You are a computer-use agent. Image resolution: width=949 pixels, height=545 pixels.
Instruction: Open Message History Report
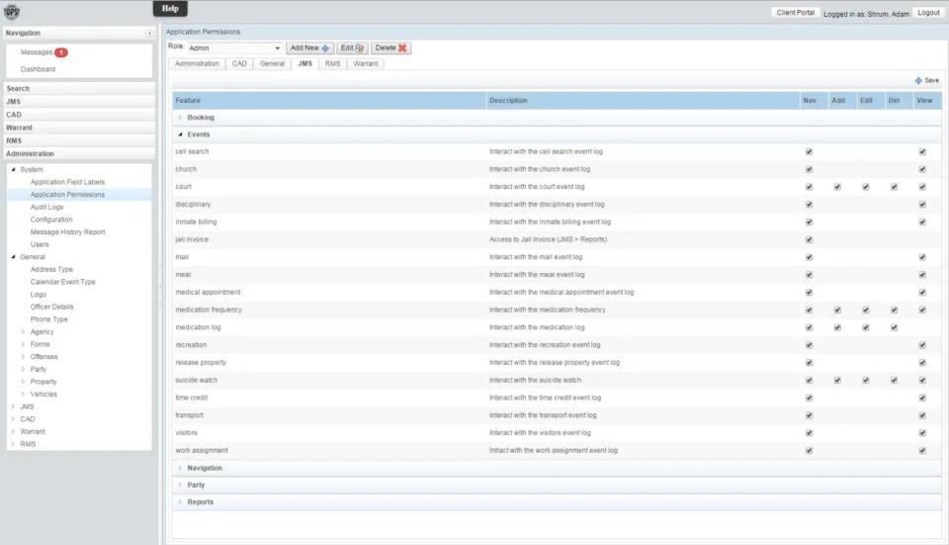click(x=68, y=231)
